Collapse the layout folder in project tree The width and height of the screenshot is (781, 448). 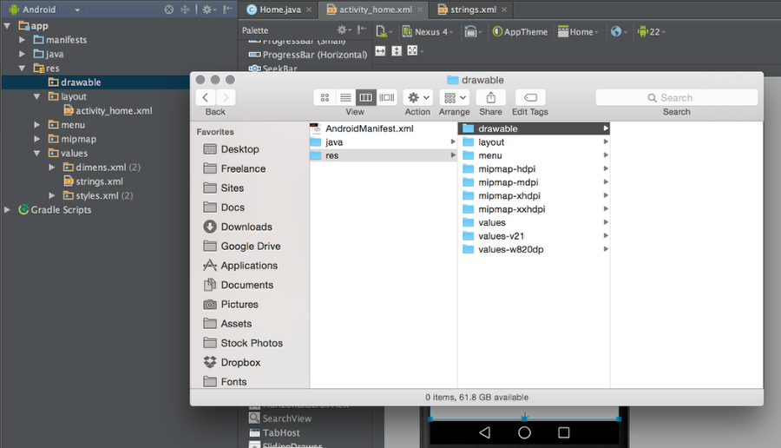click(x=36, y=96)
